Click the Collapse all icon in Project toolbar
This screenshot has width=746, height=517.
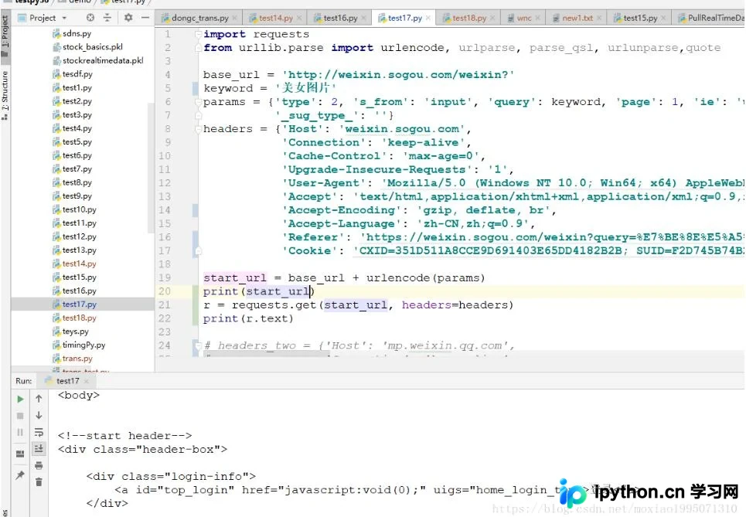click(107, 18)
